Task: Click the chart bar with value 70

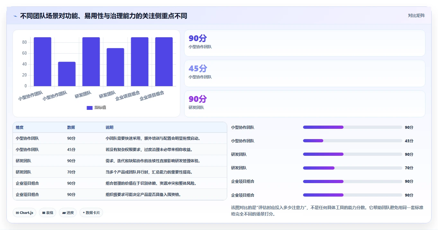Action: coord(115,67)
